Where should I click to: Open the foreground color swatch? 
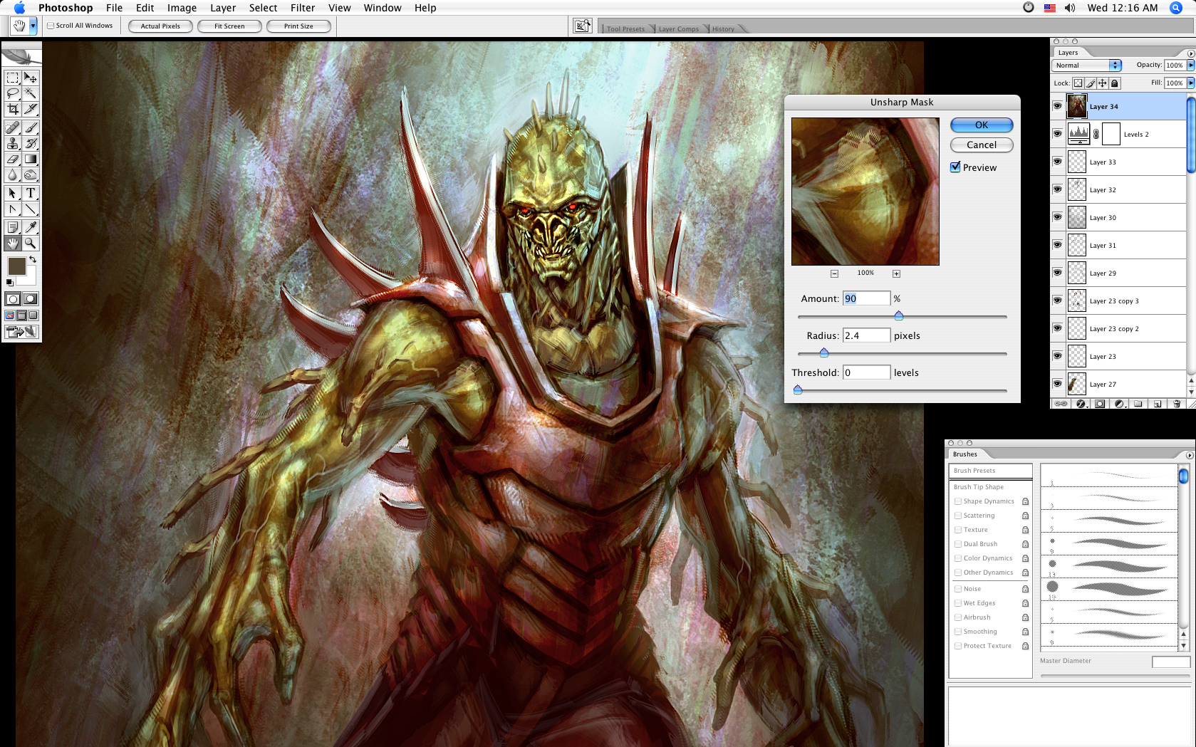tap(17, 266)
